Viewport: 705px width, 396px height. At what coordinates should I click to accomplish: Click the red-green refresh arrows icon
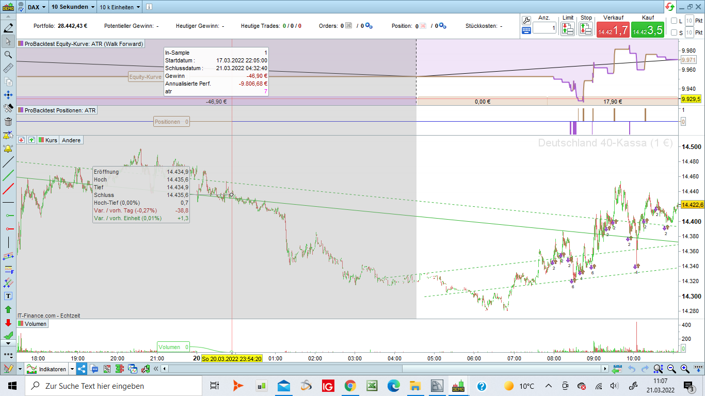point(669,7)
